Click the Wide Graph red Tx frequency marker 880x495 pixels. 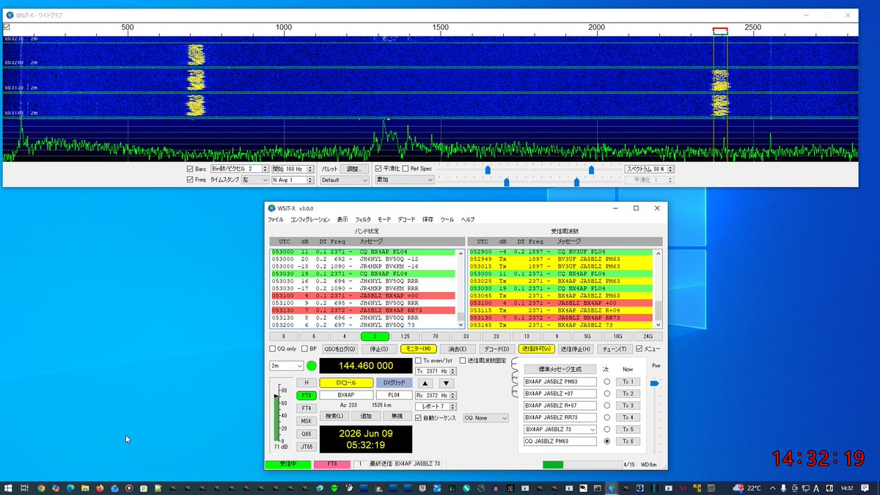coord(720,31)
